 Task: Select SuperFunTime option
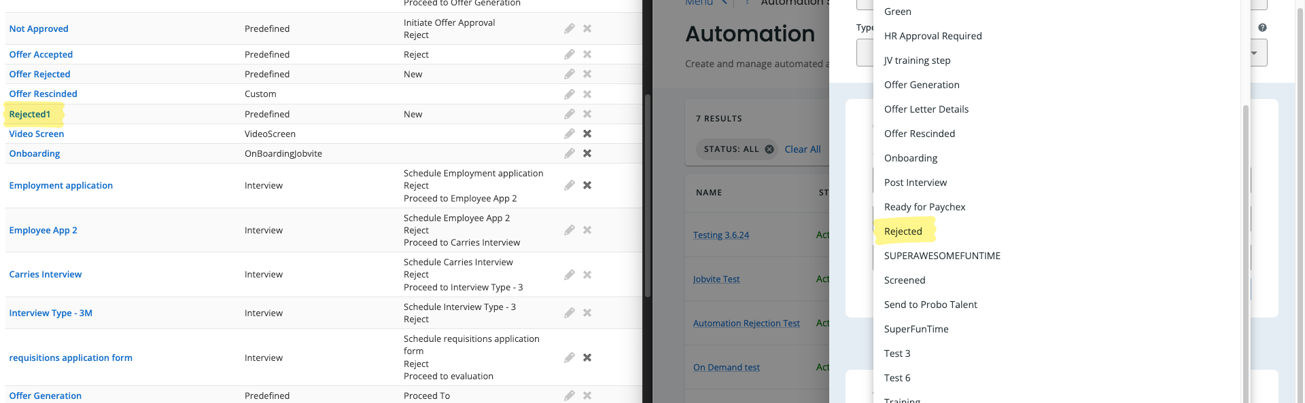(916, 329)
